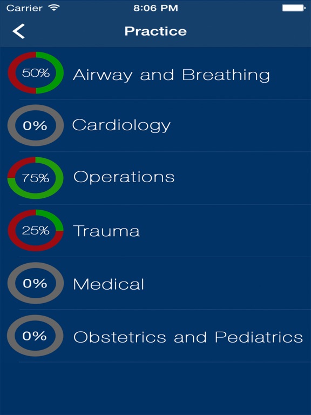Tap the back arrow in header
This screenshot has width=311, height=415.
[18, 31]
